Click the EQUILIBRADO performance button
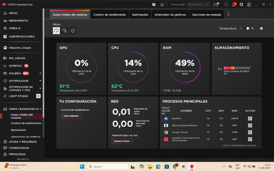Screen dimensions: 274x171 click(71, 116)
